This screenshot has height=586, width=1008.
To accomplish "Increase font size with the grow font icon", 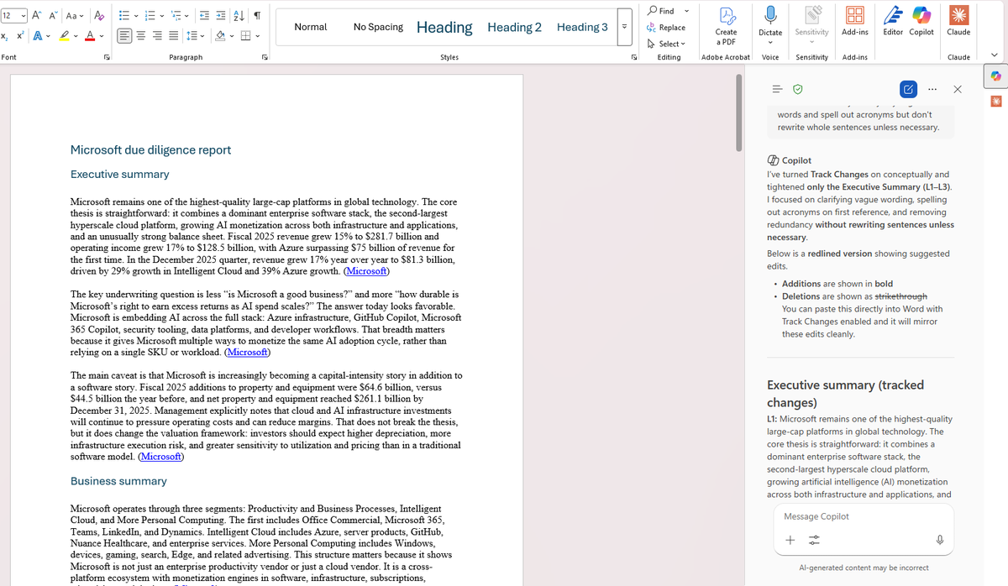I will 38,16.
